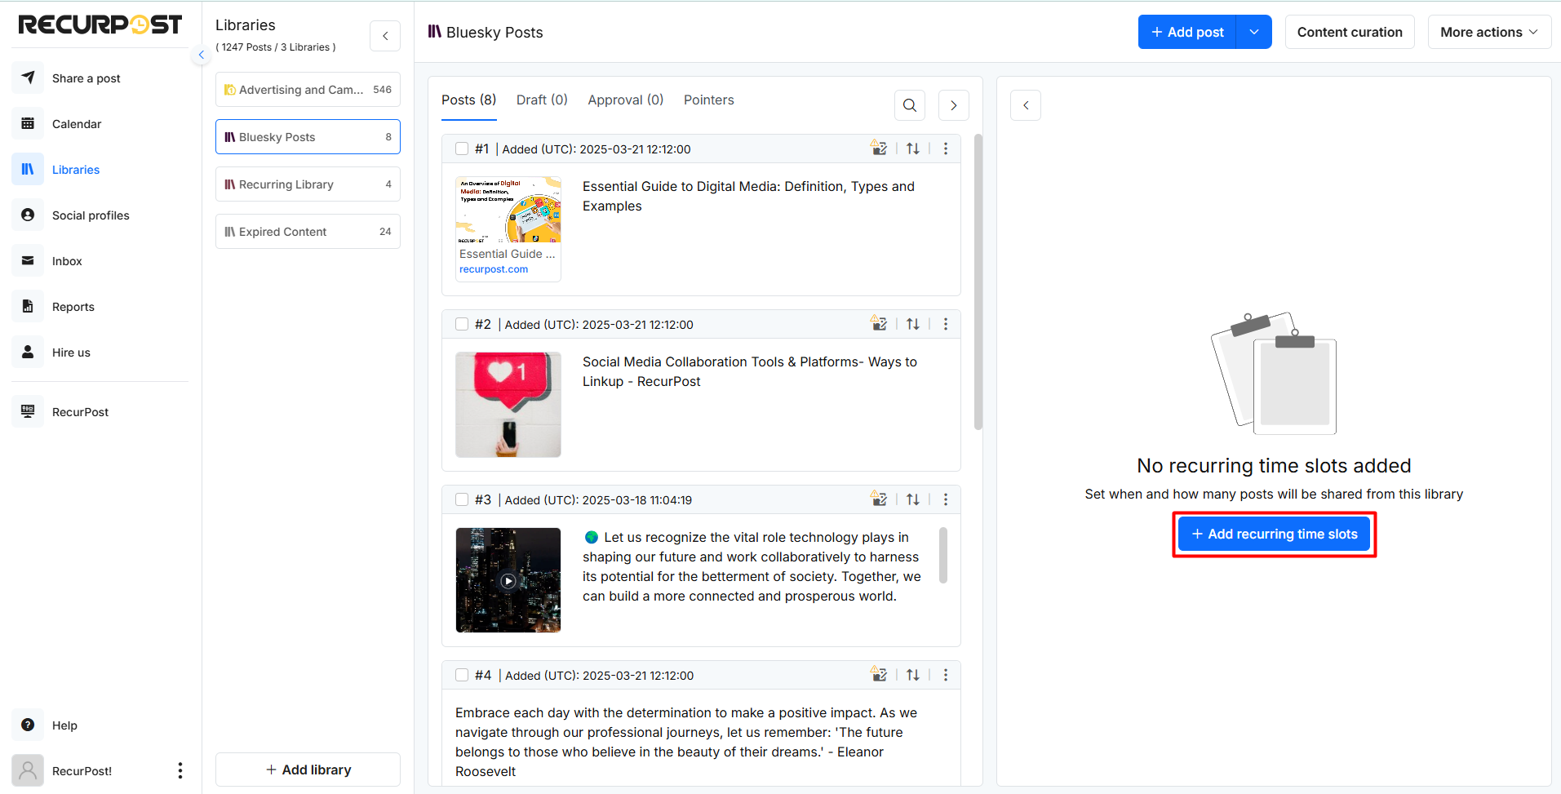Click edit/warning icon on post #1
The height and width of the screenshot is (794, 1561).
pyautogui.click(x=879, y=148)
